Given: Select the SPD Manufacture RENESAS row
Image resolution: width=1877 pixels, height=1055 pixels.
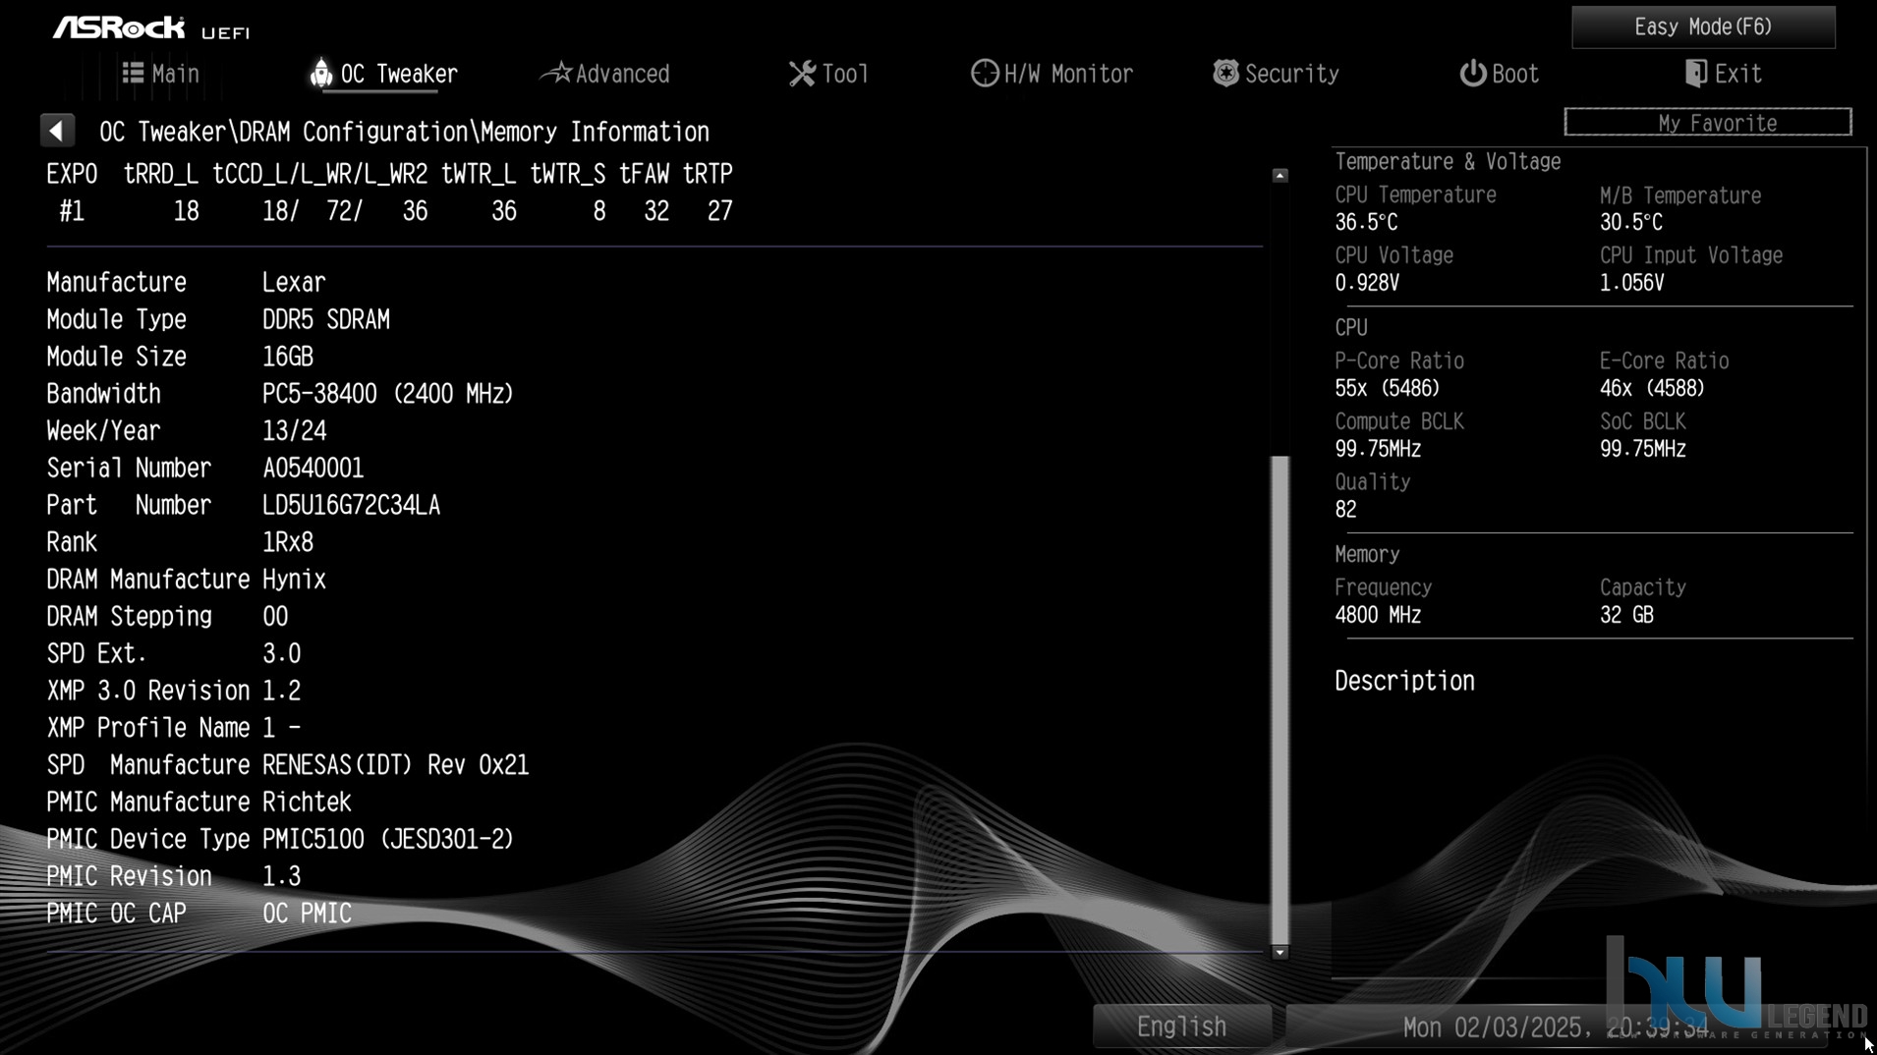Looking at the screenshot, I should [288, 765].
